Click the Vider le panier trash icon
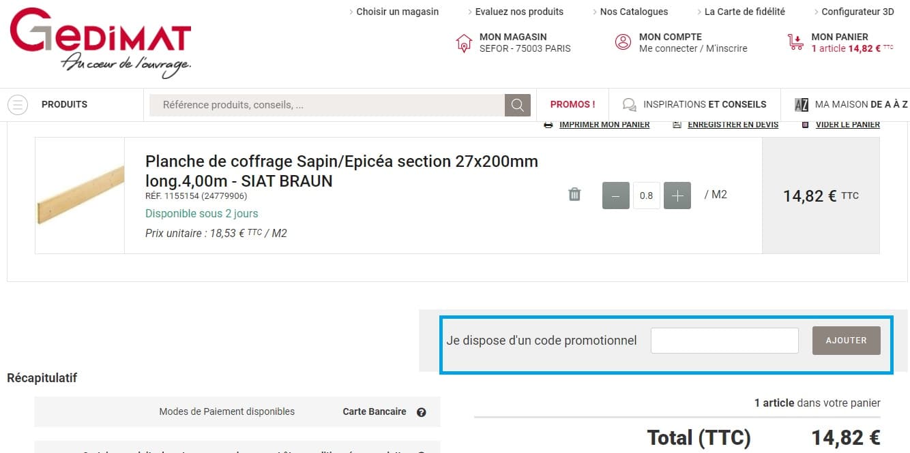 tap(805, 125)
